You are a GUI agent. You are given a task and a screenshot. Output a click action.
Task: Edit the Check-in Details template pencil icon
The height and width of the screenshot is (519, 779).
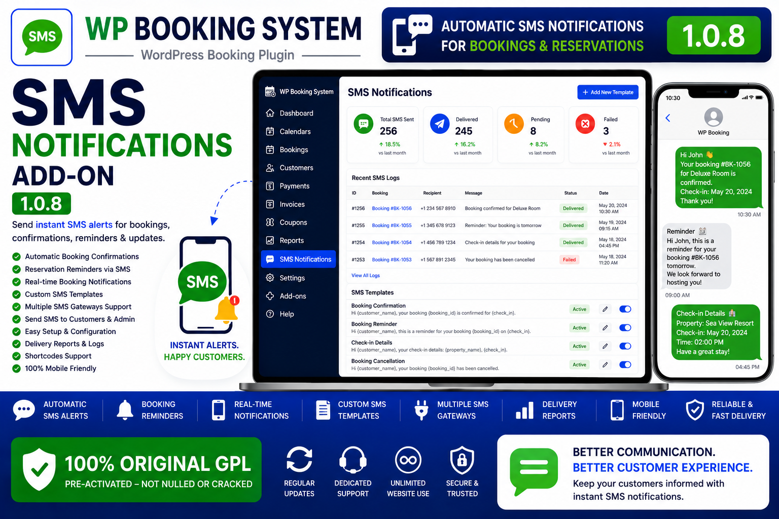pyautogui.click(x=605, y=346)
